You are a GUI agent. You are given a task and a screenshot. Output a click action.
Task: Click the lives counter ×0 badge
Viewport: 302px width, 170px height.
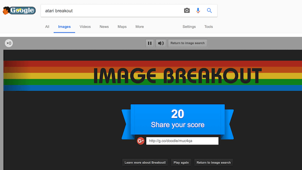9,43
